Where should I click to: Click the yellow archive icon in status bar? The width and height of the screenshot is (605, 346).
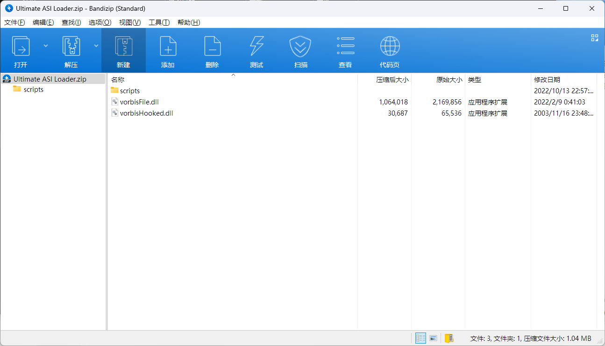[x=449, y=338]
